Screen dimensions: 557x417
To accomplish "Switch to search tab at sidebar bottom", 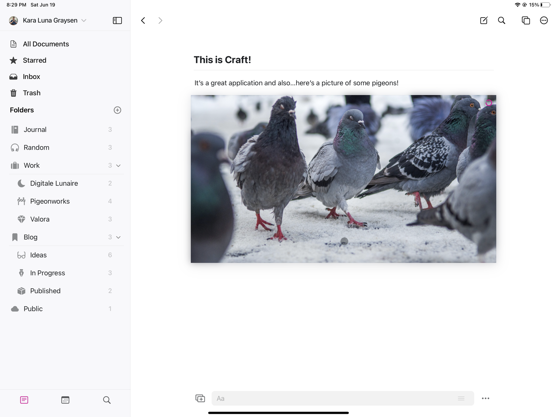I will point(107,400).
